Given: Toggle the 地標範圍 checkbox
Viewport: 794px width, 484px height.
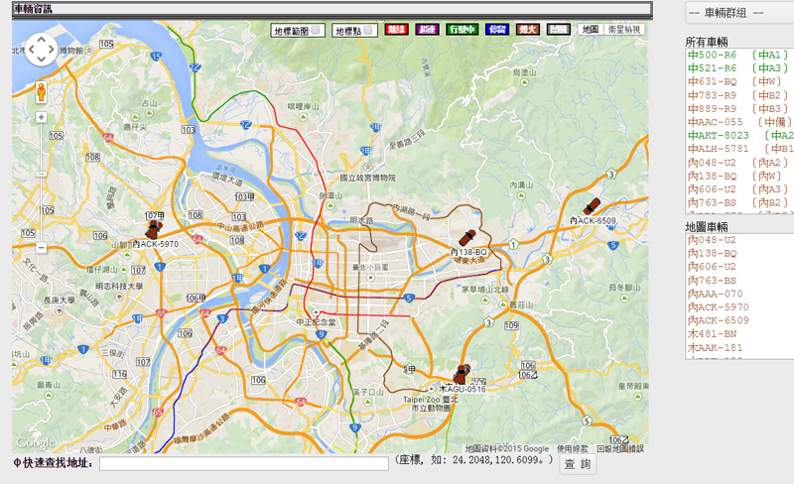Looking at the screenshot, I should coord(316,31).
